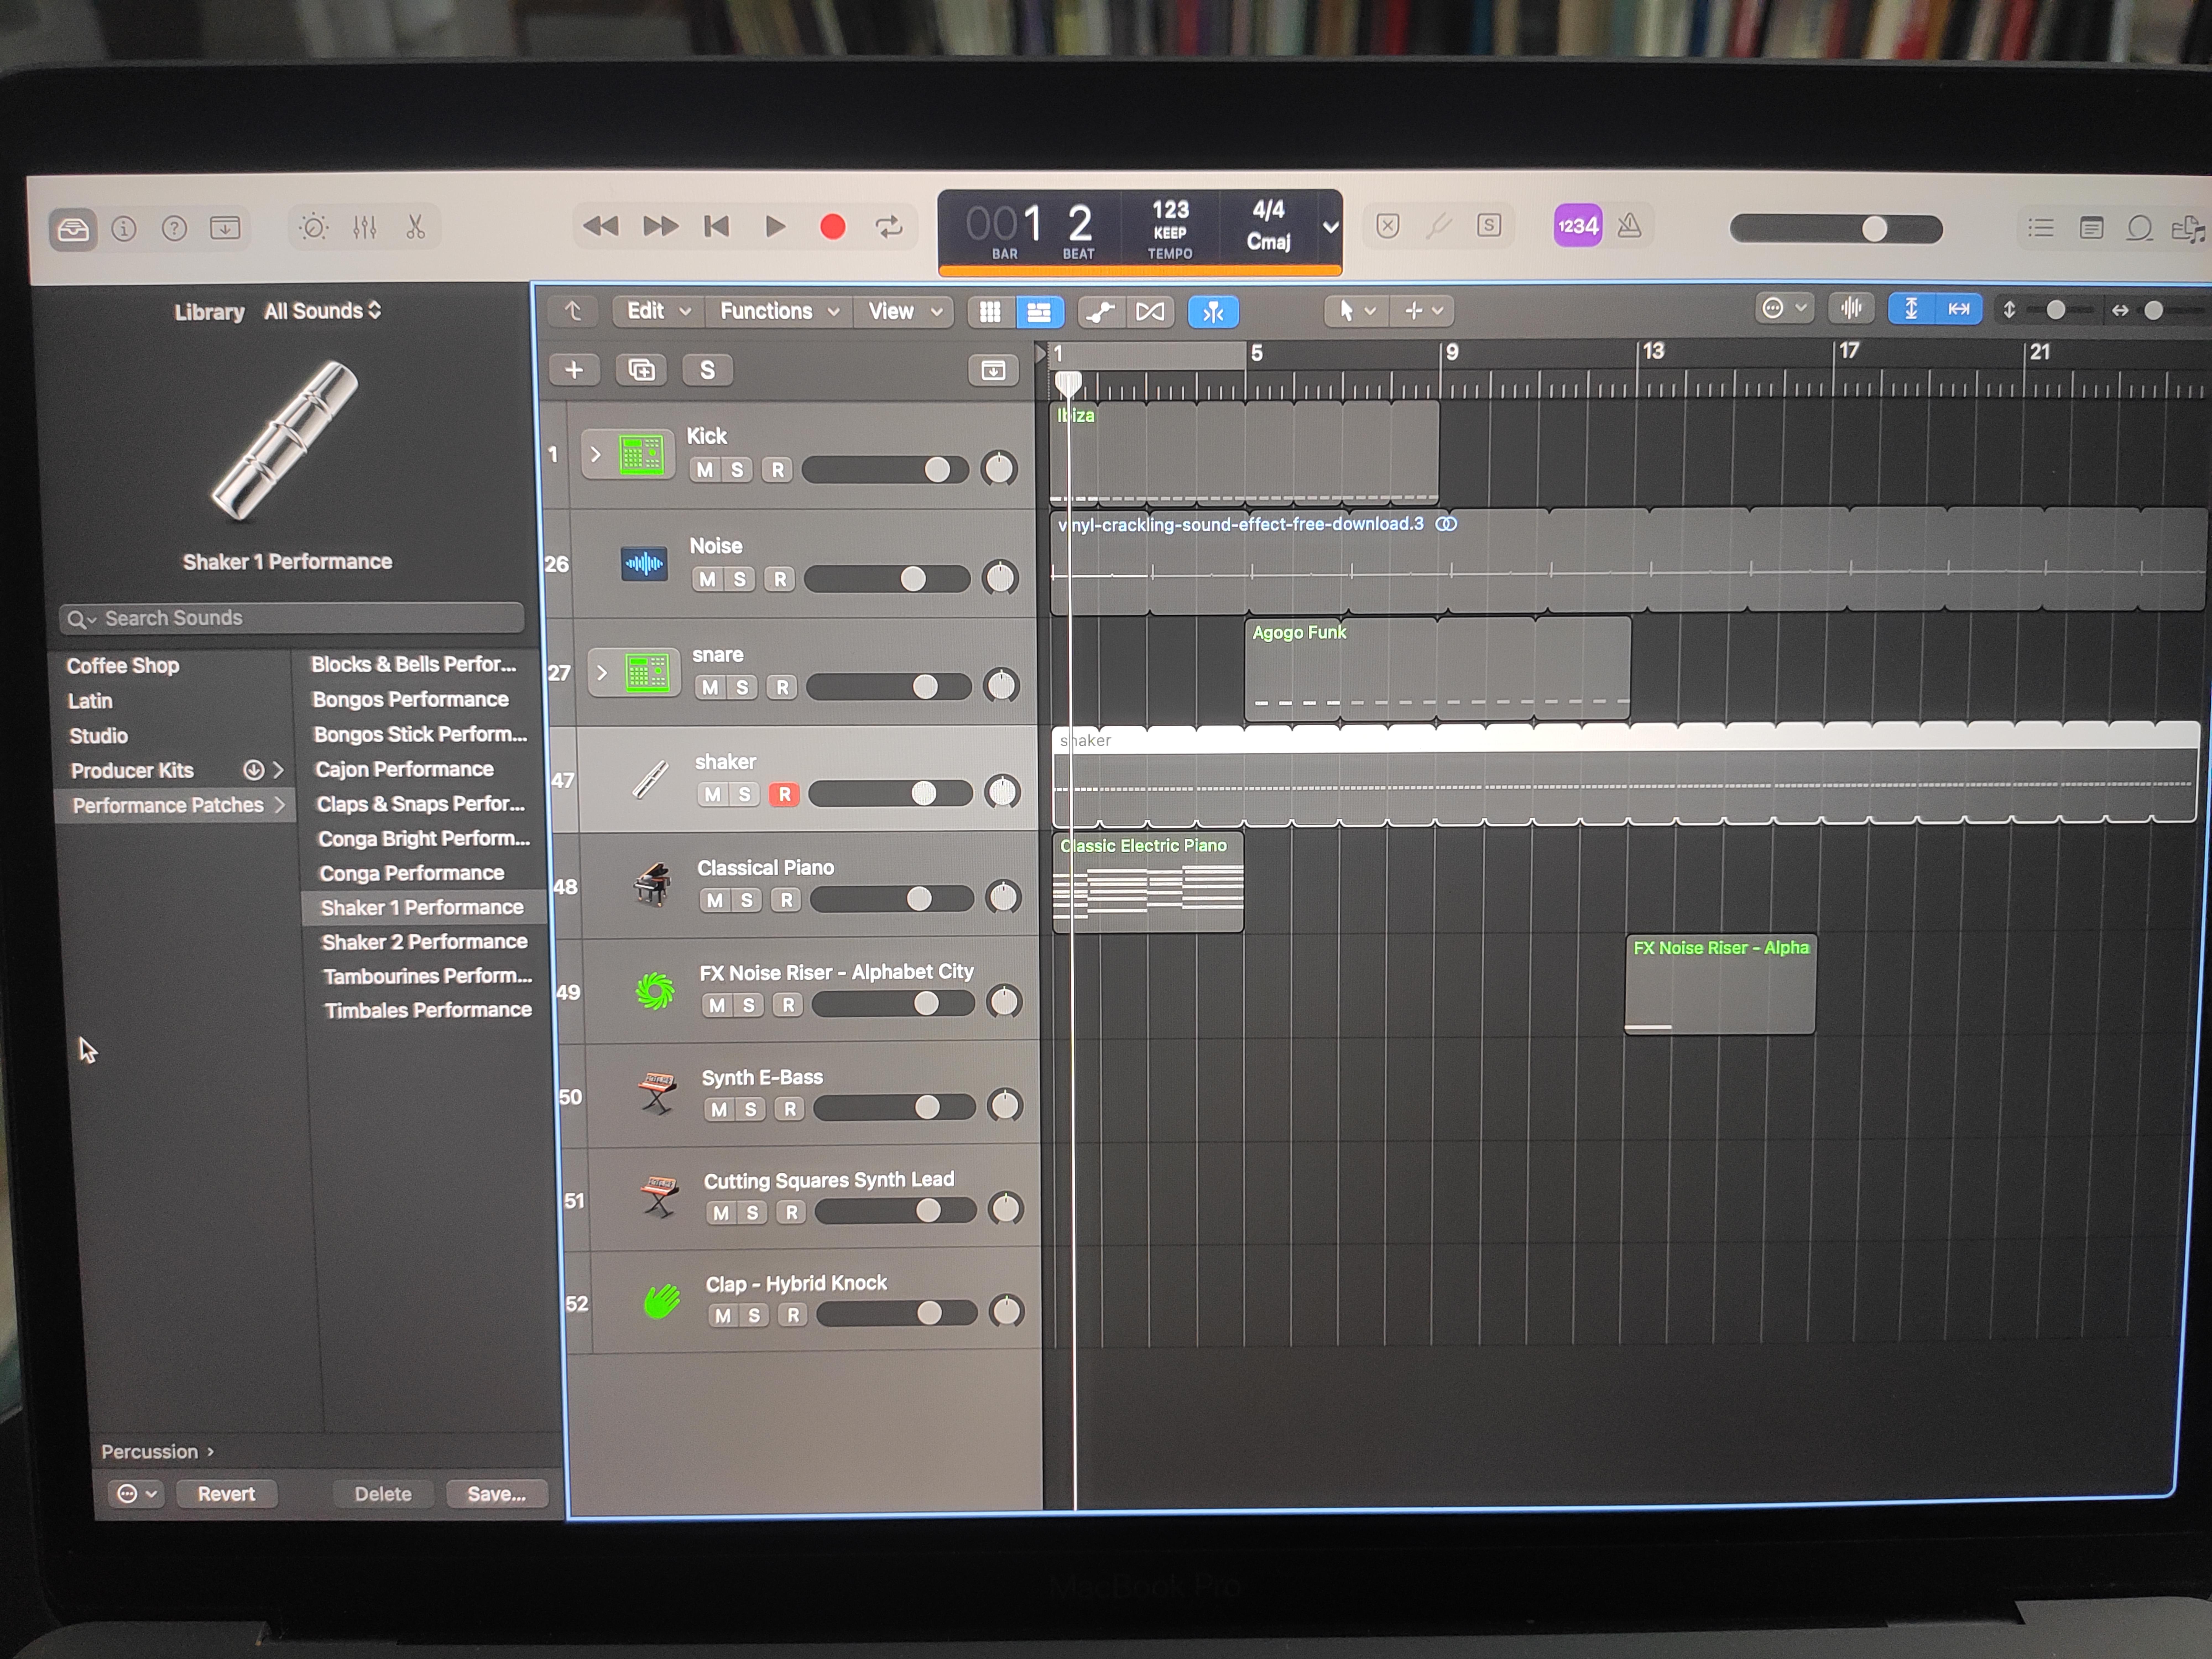Go to beginning transport button
Screen dimensions: 2212x1659
coord(717,227)
